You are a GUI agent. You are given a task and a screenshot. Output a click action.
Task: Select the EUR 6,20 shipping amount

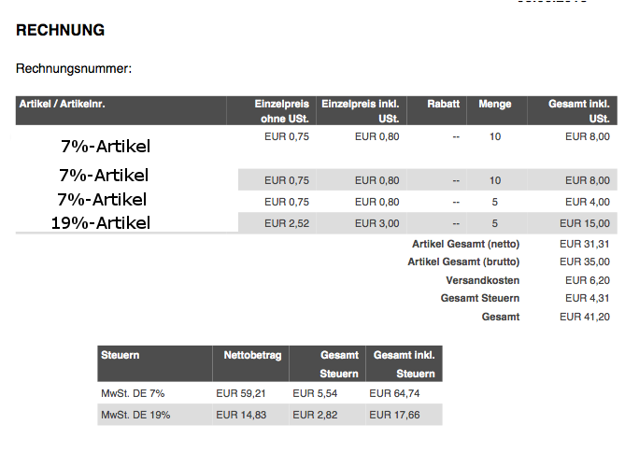[587, 280]
